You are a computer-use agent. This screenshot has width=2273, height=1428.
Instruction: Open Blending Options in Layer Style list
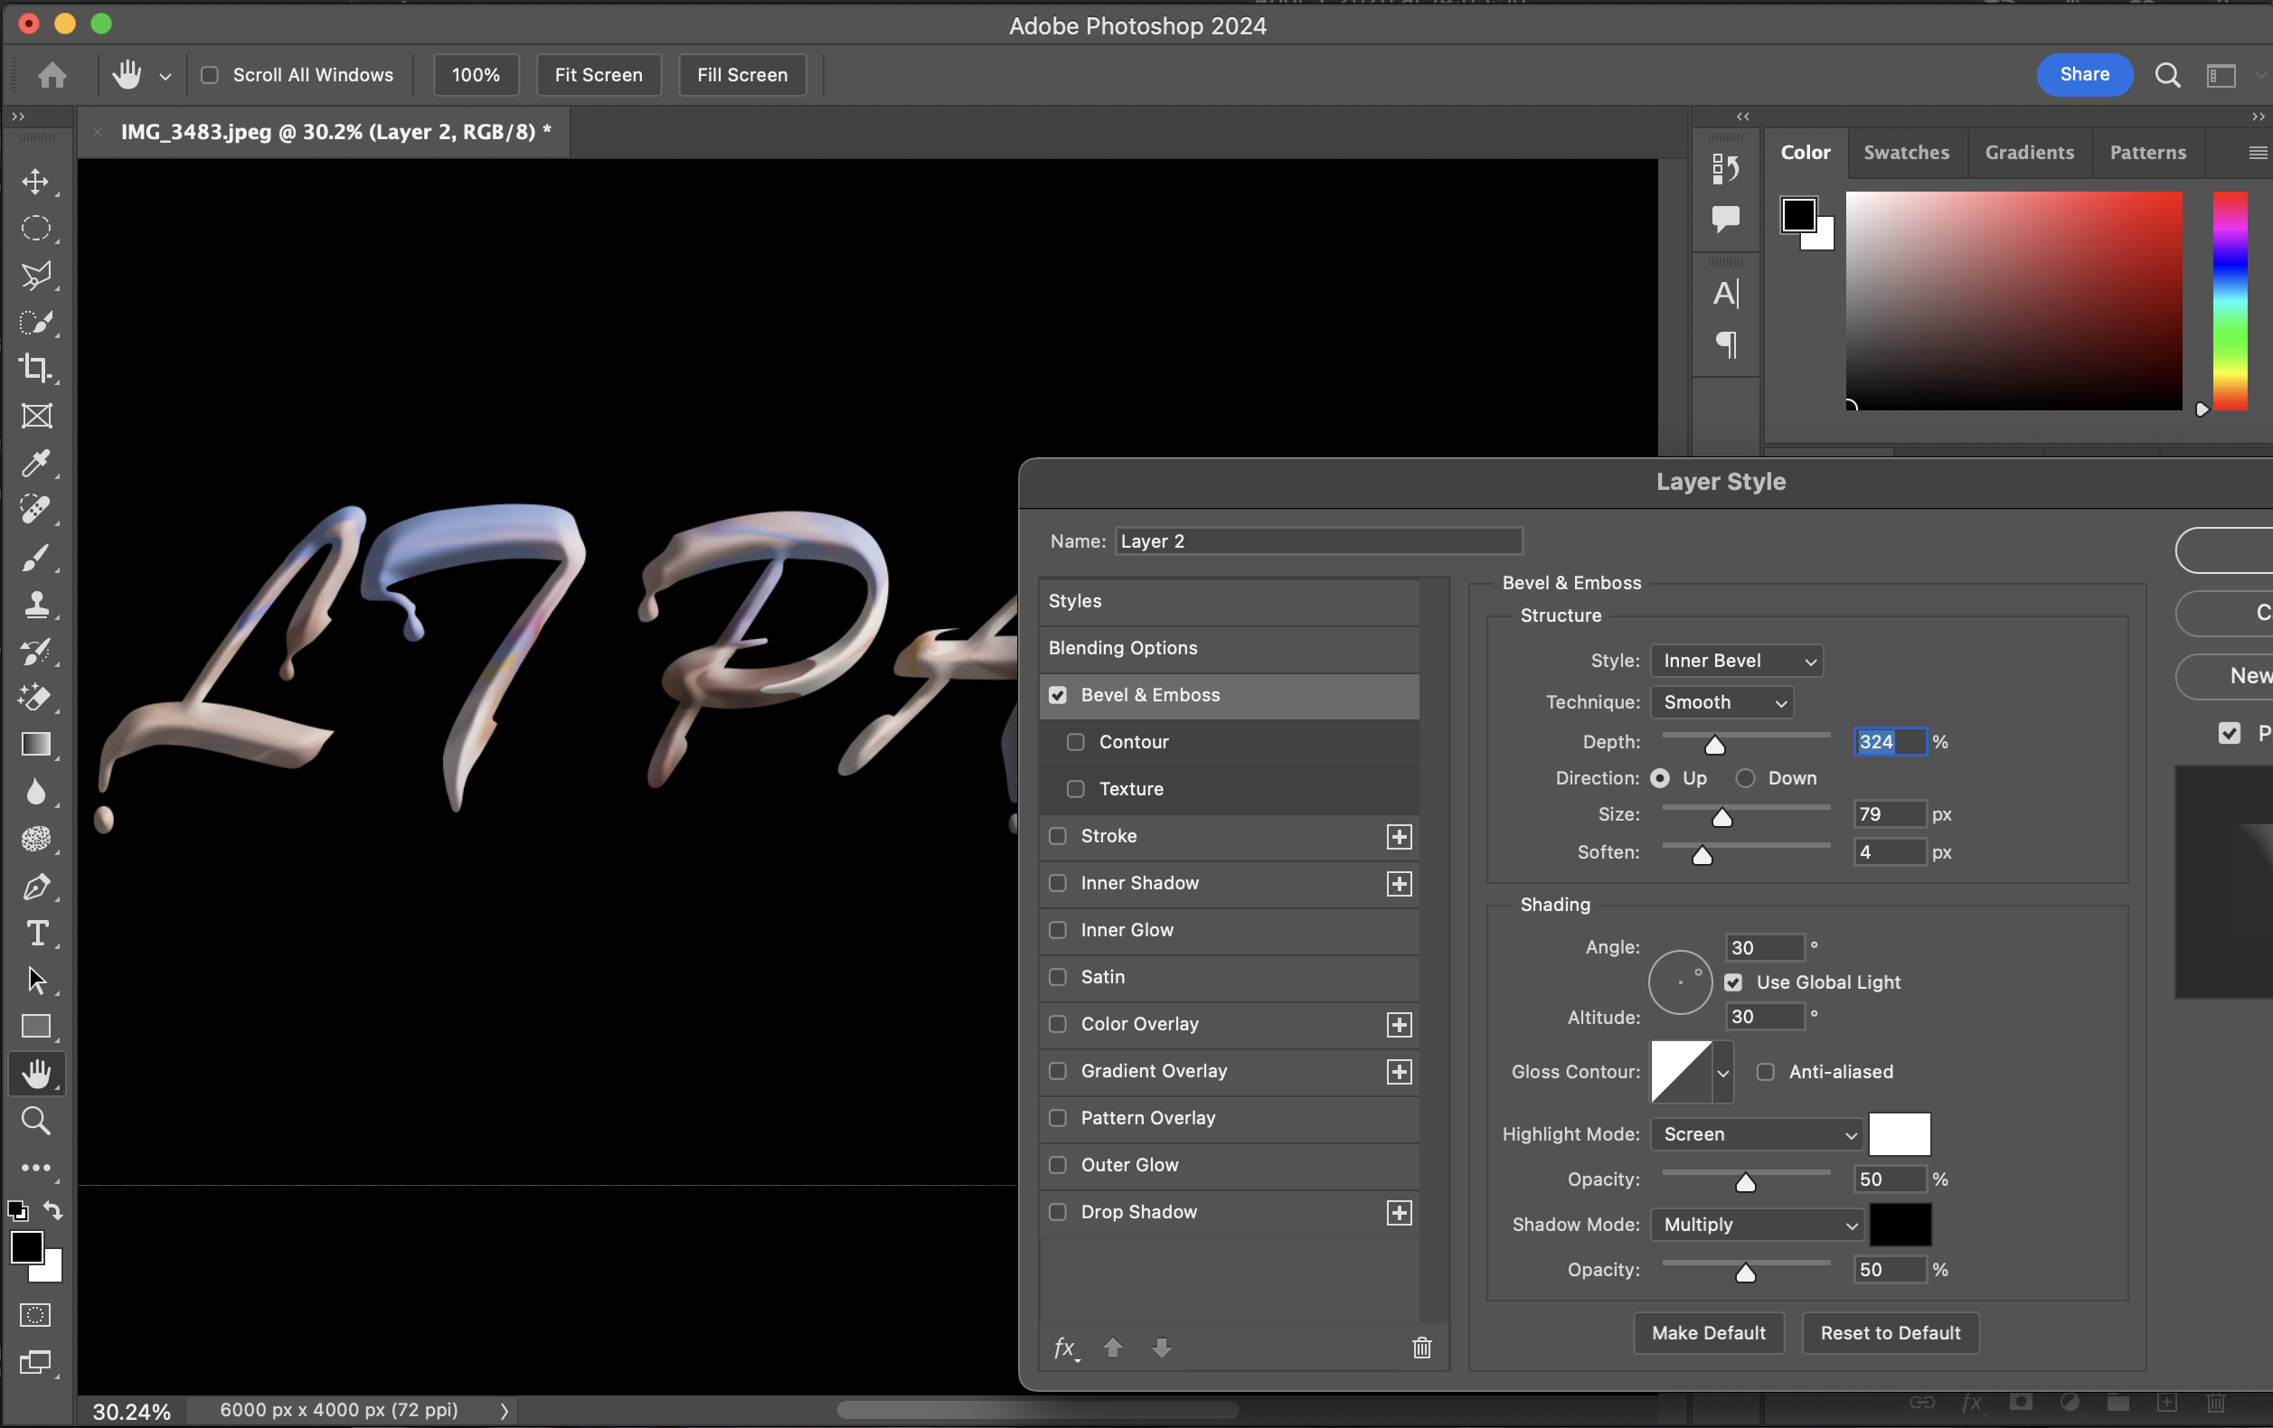pos(1122,647)
